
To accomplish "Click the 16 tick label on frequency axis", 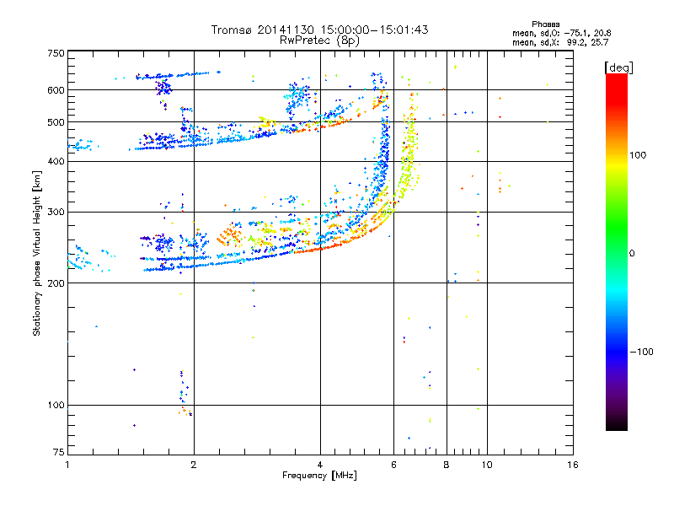I will coord(572,464).
